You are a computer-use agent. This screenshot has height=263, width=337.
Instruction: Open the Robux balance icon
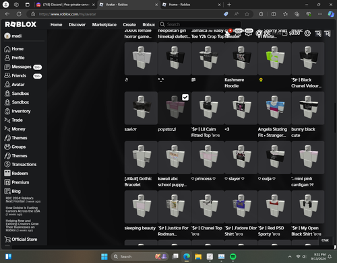259,34
